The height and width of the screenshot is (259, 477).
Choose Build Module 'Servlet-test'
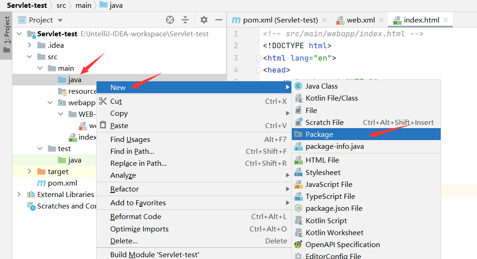[194, 254]
